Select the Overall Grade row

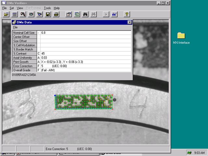tap(24, 70)
